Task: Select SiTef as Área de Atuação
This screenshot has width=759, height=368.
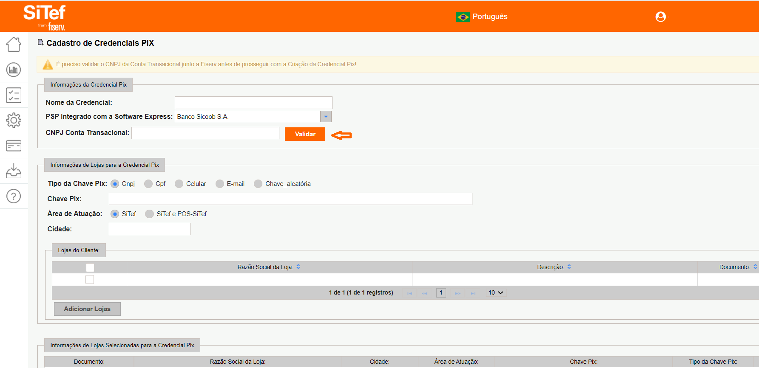Action: coord(115,214)
